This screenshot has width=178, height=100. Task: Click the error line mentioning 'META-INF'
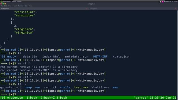click(x=39, y=70)
